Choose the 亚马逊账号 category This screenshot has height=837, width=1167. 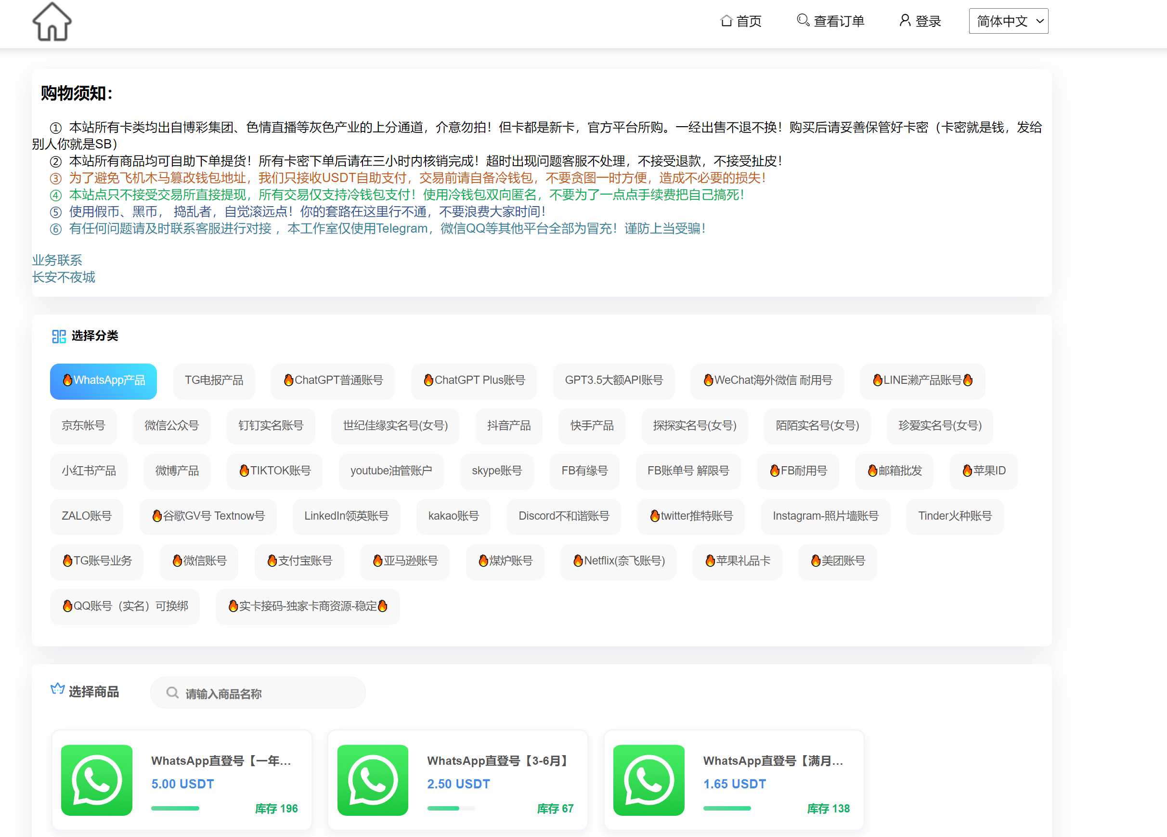[x=405, y=562]
